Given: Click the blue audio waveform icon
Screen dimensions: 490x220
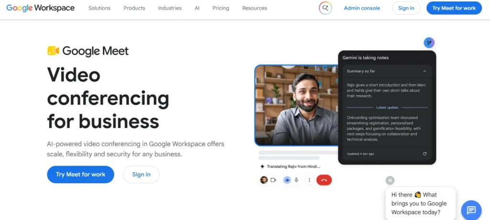Looking at the screenshot, I should (287, 180).
